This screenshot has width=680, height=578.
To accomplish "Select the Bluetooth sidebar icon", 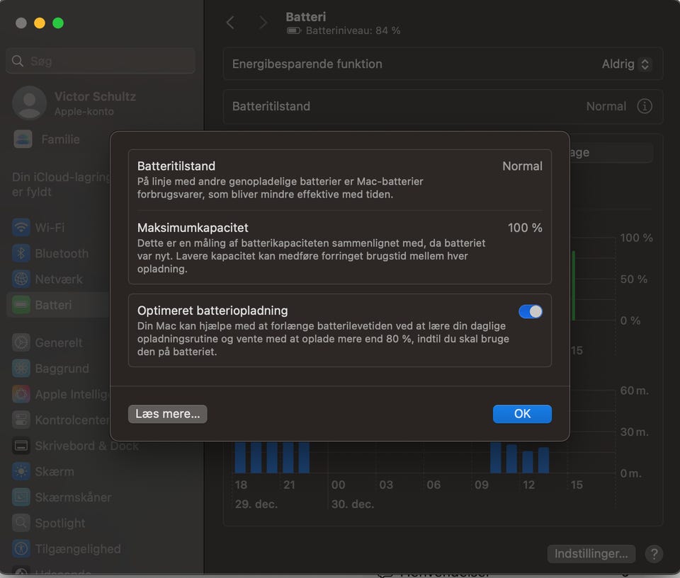I will (x=22, y=253).
